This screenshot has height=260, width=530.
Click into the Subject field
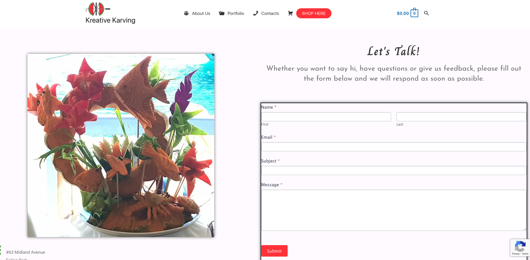394,170
